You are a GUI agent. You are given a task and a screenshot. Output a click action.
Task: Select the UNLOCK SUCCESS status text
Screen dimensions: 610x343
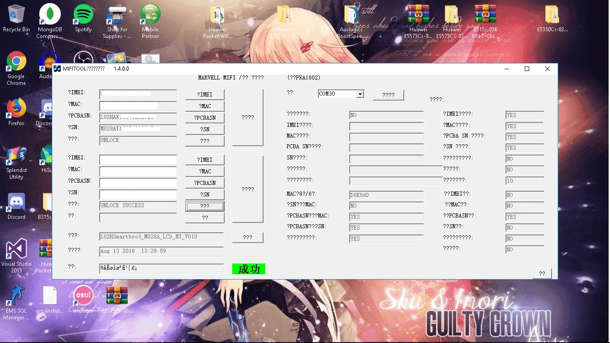pos(122,205)
